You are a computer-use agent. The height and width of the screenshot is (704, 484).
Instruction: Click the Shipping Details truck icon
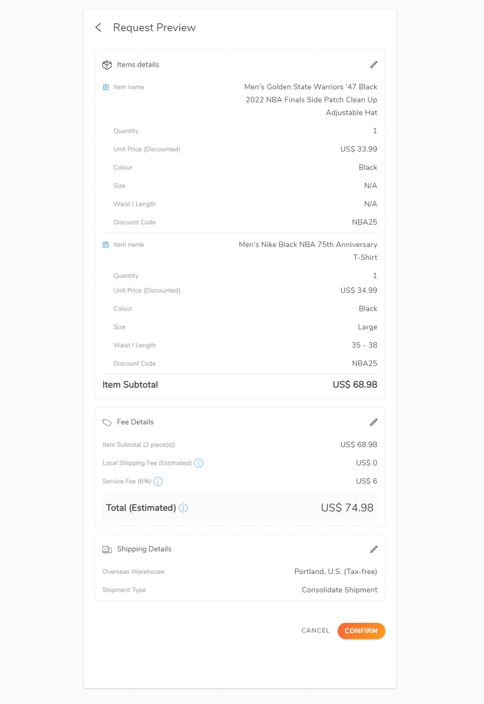click(x=107, y=549)
